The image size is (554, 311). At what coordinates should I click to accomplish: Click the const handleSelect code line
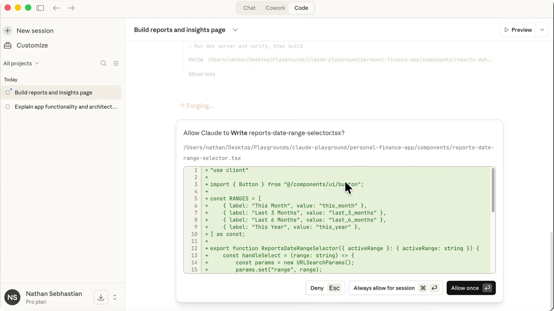pos(288,255)
